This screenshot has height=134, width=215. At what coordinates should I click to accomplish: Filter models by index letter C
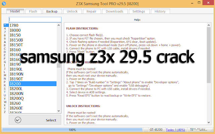[x=5, y=49]
